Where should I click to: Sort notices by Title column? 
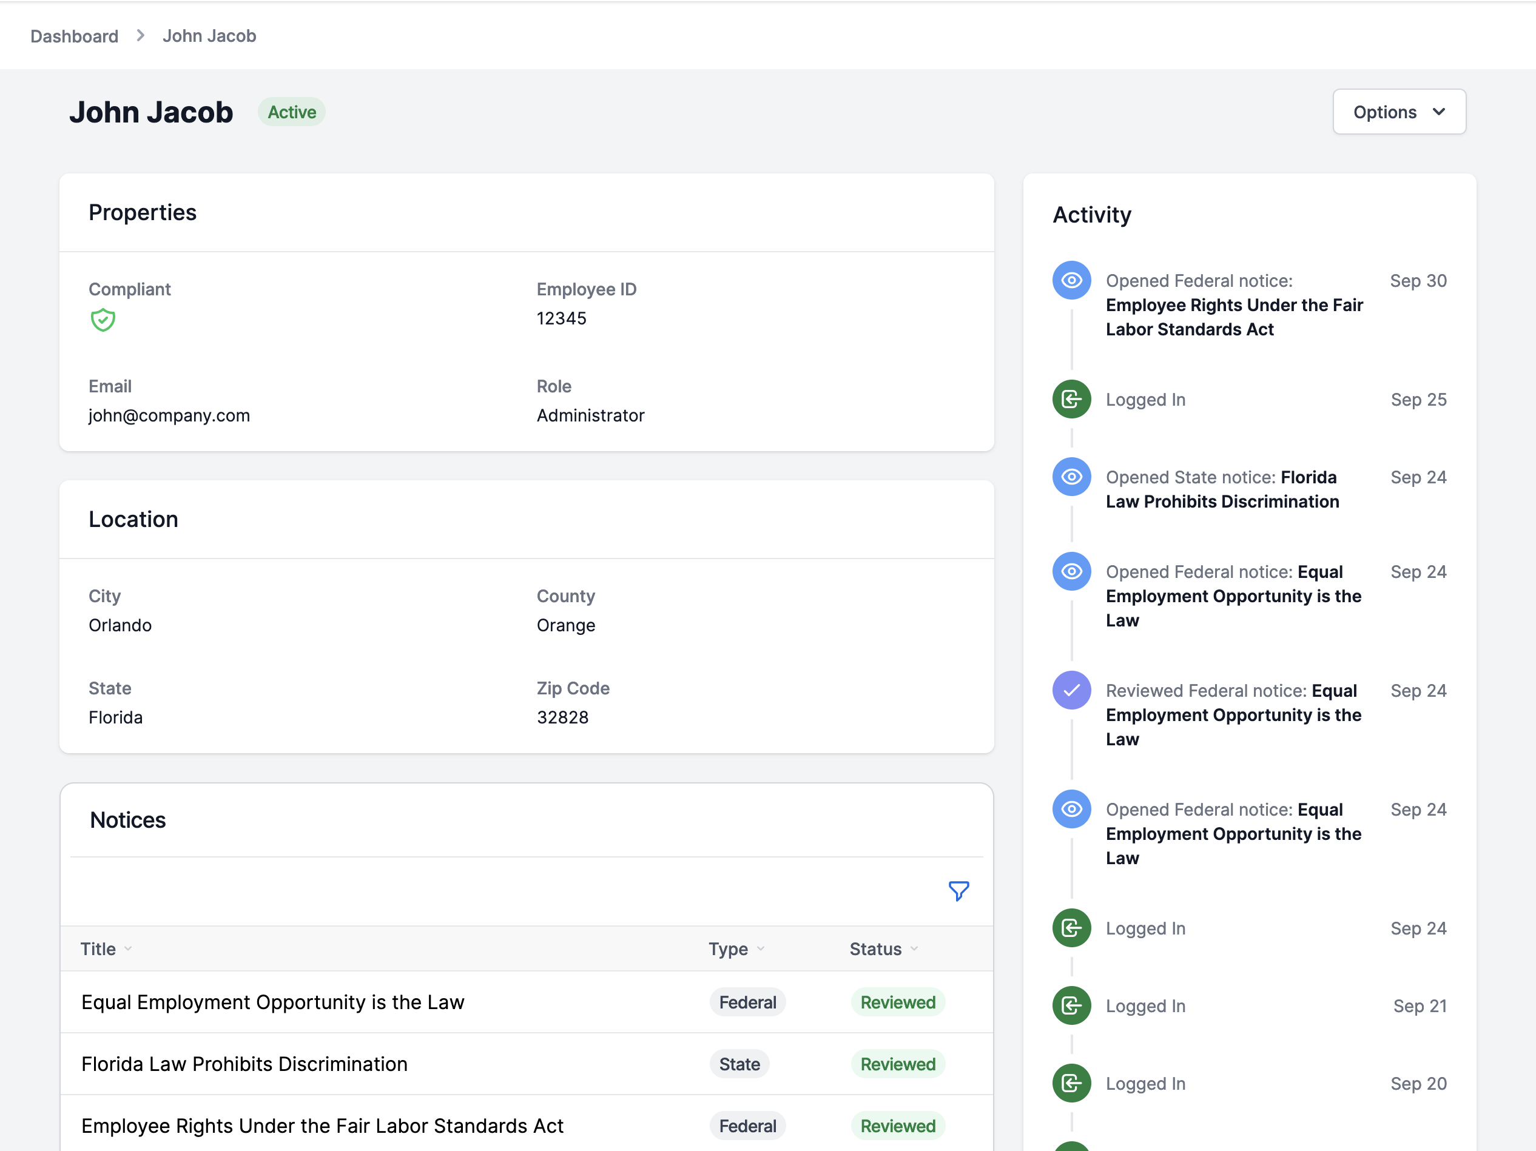coord(106,949)
